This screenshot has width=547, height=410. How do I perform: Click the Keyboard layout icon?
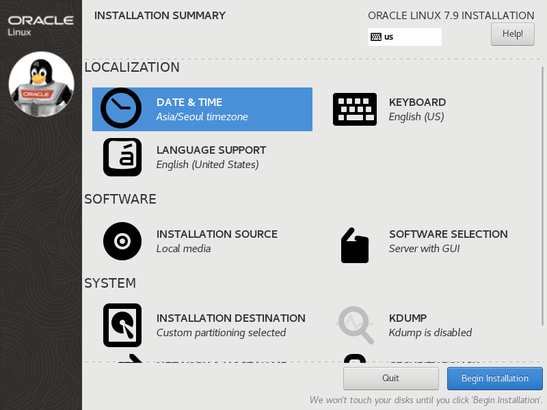355,109
